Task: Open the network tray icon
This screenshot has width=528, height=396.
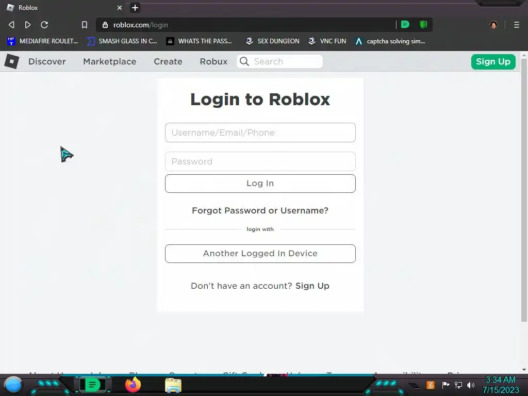Action: 458,385
